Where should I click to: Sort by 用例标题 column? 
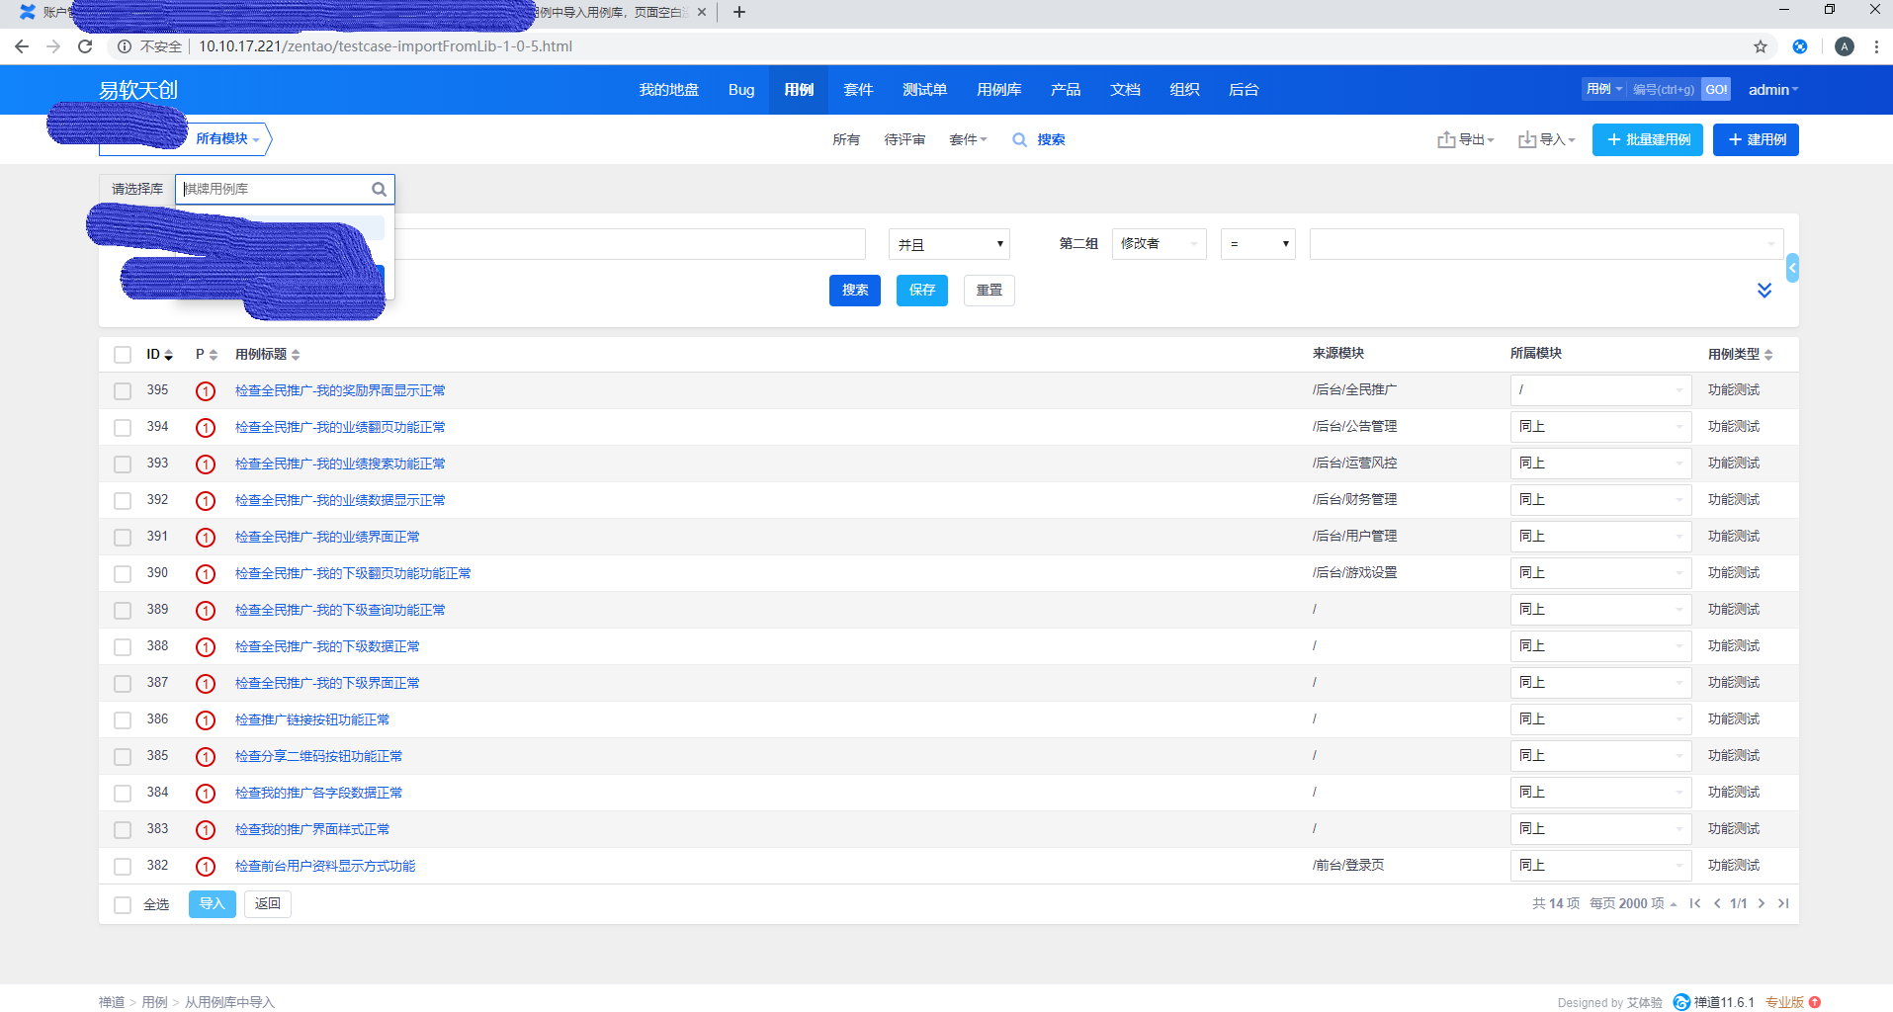268,355
